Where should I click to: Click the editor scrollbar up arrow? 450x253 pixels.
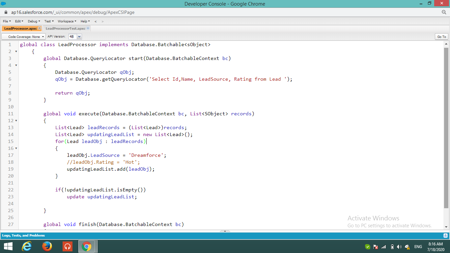pyautogui.click(x=446, y=44)
